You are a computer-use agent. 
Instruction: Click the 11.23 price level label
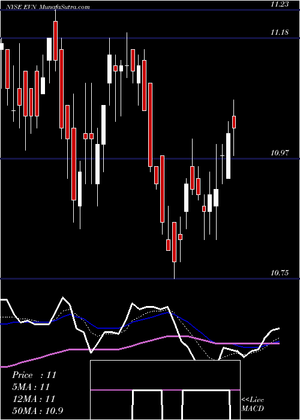pos(280,4)
